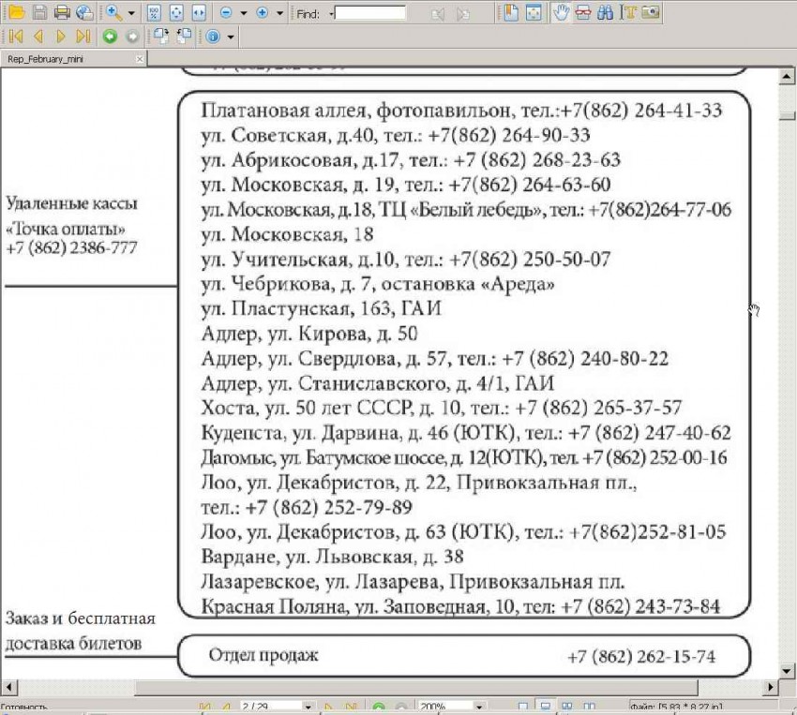Print the document using the printer icon

pos(62,13)
